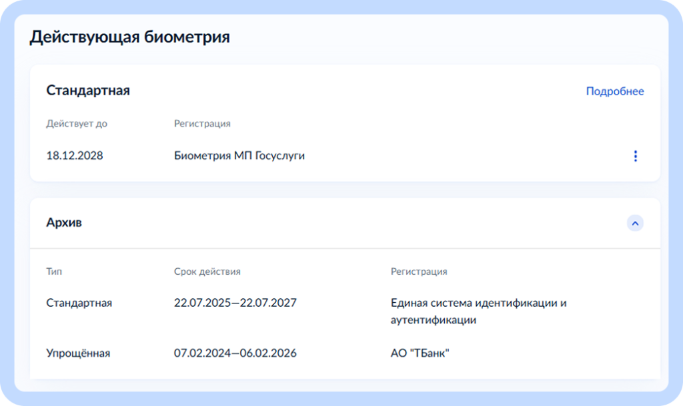The width and height of the screenshot is (683, 406).
Task: Click the period 07.02.2024—06.02.2026
Action: (x=235, y=353)
